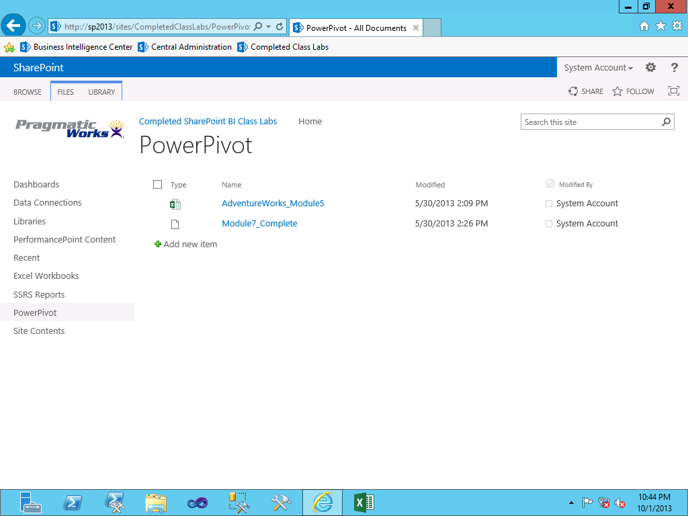The width and height of the screenshot is (688, 516).
Task: Launch Windows PowerShell from the taskbar
Action: tap(73, 503)
